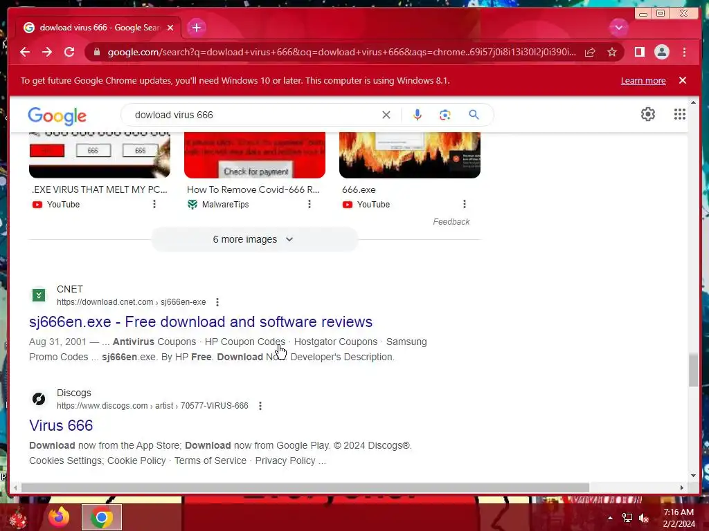Open a new tab with the plus button
The width and height of the screenshot is (709, 531).
(196, 28)
